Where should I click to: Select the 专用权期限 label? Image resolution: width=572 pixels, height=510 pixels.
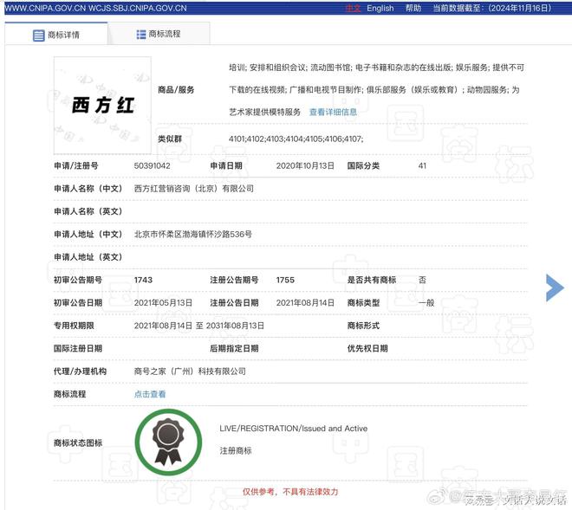pyautogui.click(x=74, y=326)
